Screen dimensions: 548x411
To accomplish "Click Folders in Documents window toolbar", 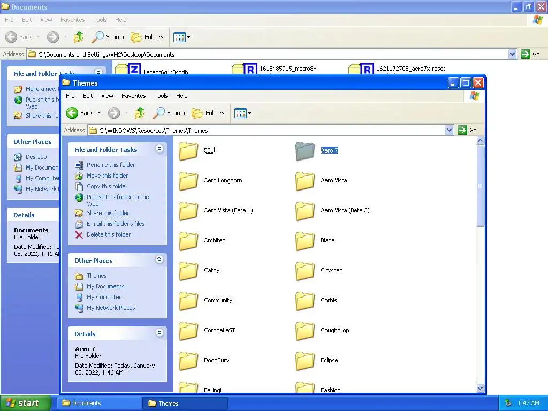I will click(147, 37).
